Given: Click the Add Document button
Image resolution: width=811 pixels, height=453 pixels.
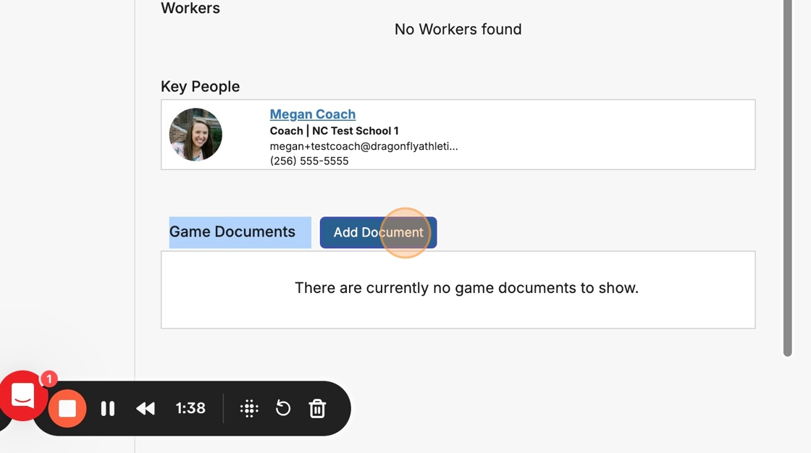Looking at the screenshot, I should 378,232.
